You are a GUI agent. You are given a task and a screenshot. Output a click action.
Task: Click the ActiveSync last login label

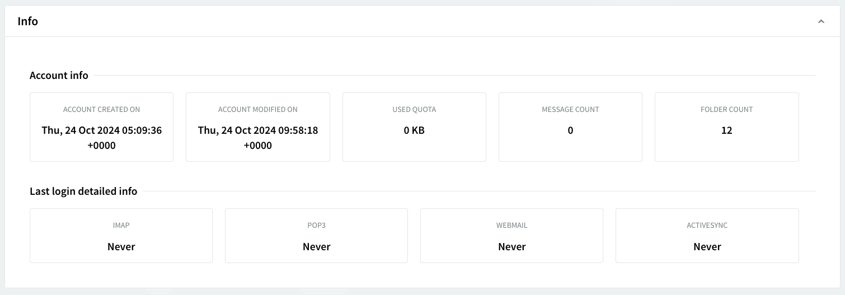tap(707, 226)
